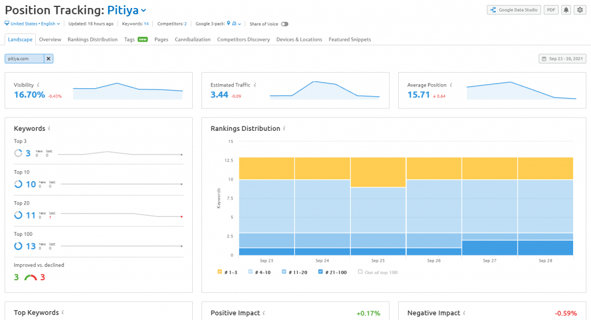Click the pitiya.com domain input field
The width and height of the screenshot is (591, 320).
click(x=24, y=59)
